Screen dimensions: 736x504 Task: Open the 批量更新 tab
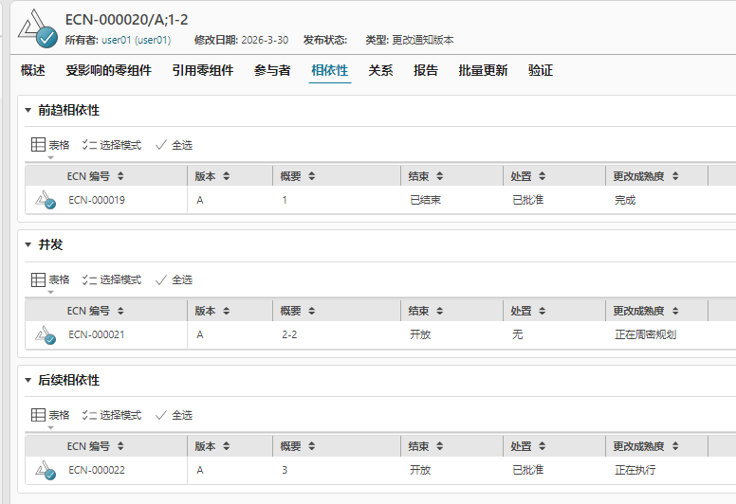tap(483, 70)
